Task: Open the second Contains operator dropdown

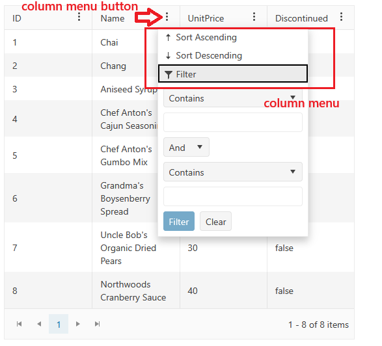Action: [233, 172]
